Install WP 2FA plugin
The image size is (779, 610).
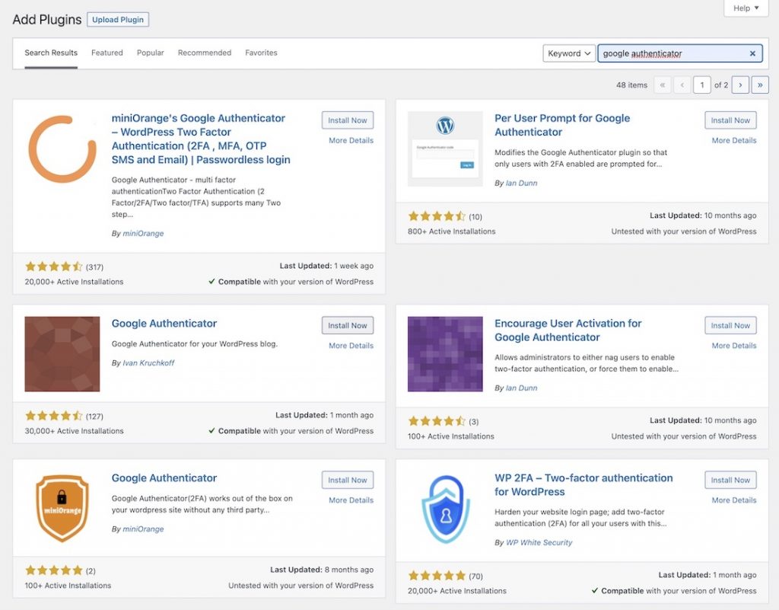[730, 481]
